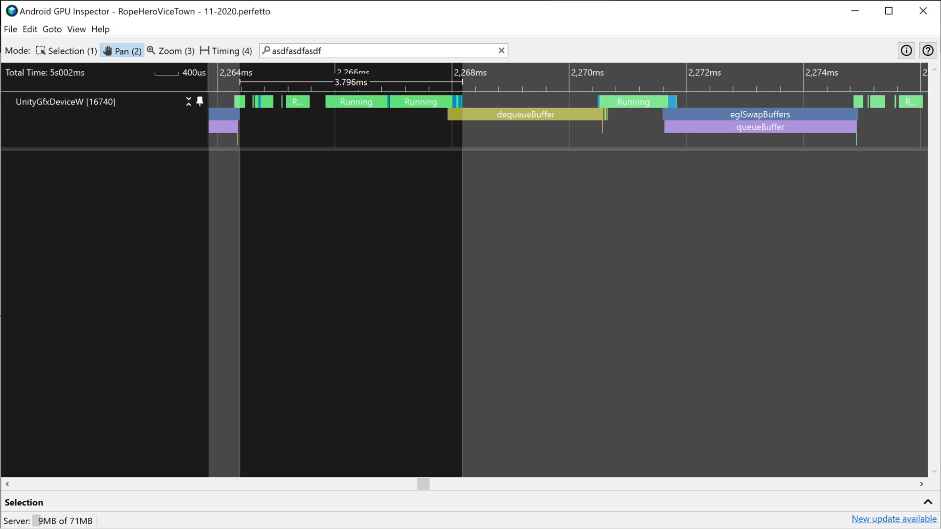This screenshot has width=941, height=529.
Task: Click the Zoom mode icon (3)
Action: point(150,51)
